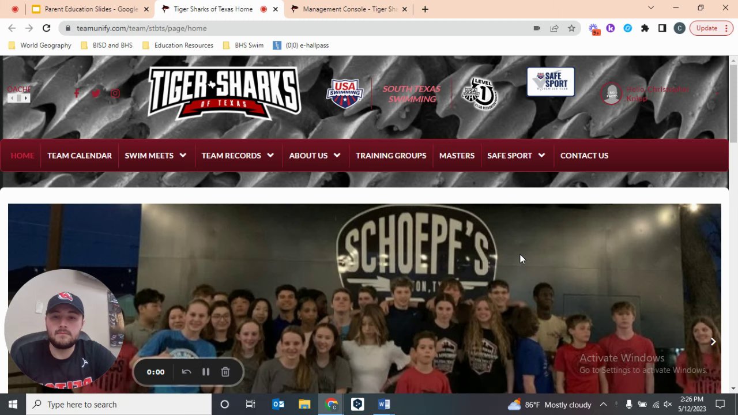Image resolution: width=738 pixels, height=415 pixels.
Task: Open Task View on the taskbar
Action: (x=250, y=405)
